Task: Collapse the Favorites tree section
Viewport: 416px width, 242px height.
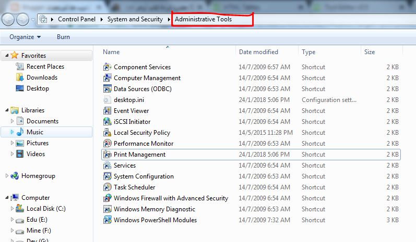Action: [7, 55]
